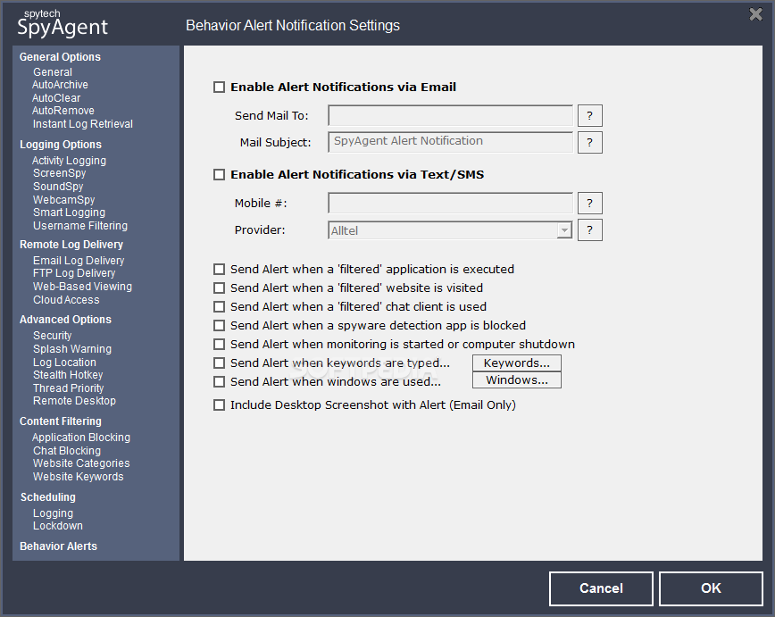Open Thread Priority settings

(x=68, y=388)
